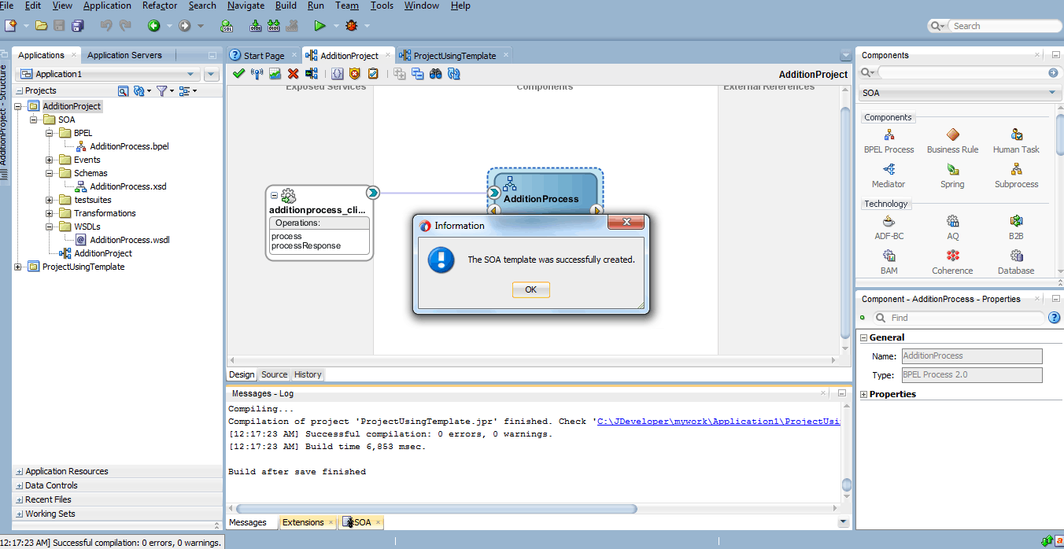Select AdditionProcess.xsd in the tree

(x=128, y=186)
